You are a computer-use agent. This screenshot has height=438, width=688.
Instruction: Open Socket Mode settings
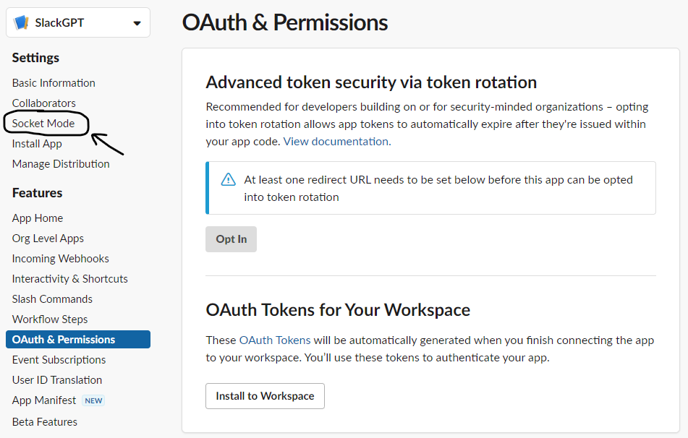click(x=43, y=124)
